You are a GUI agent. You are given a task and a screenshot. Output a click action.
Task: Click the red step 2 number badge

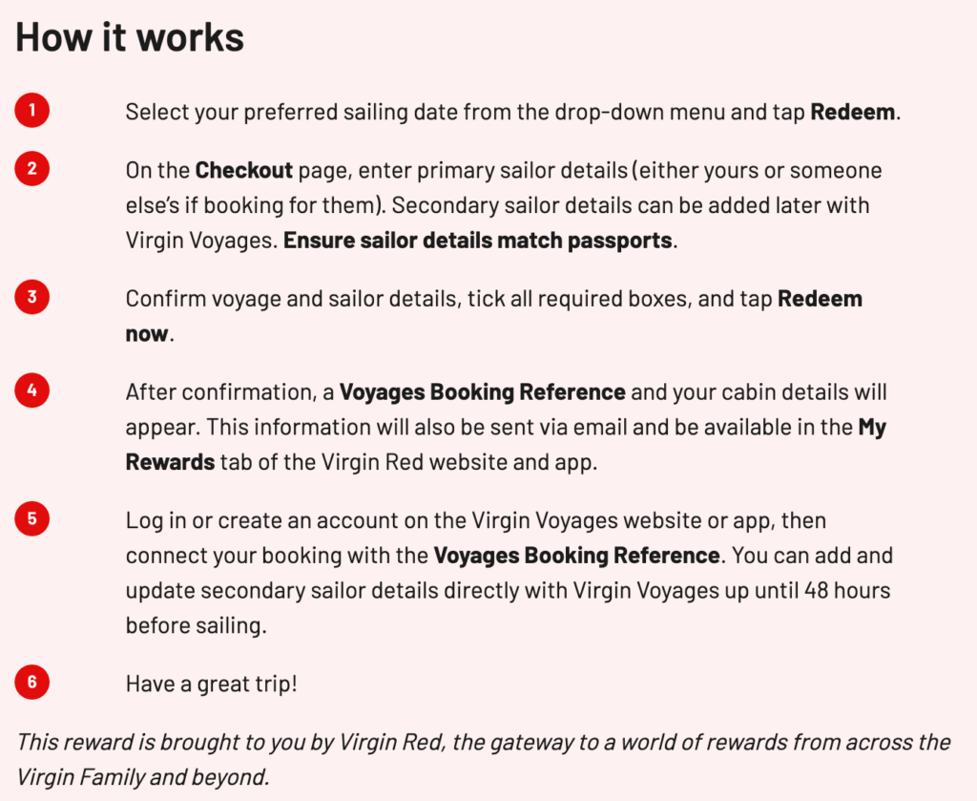coord(32,169)
